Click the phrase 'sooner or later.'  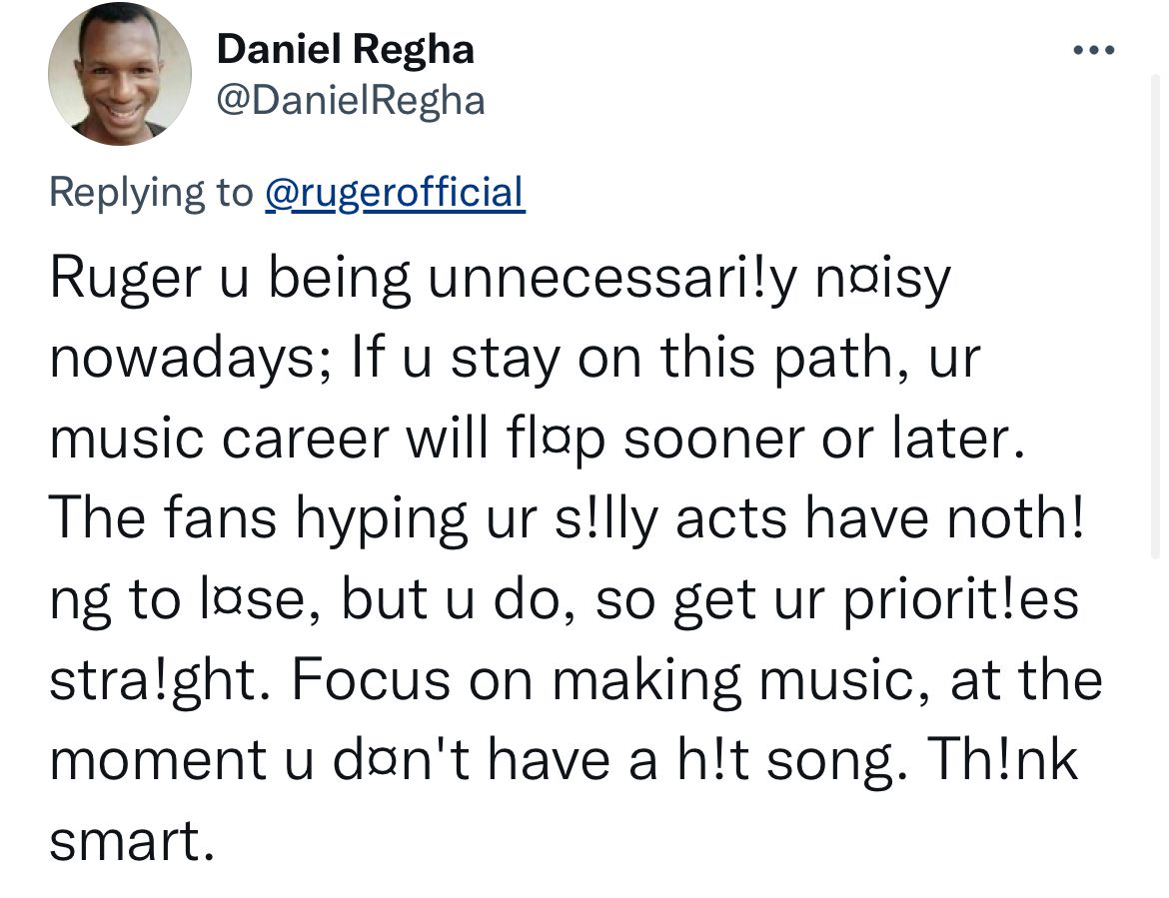[x=824, y=439]
